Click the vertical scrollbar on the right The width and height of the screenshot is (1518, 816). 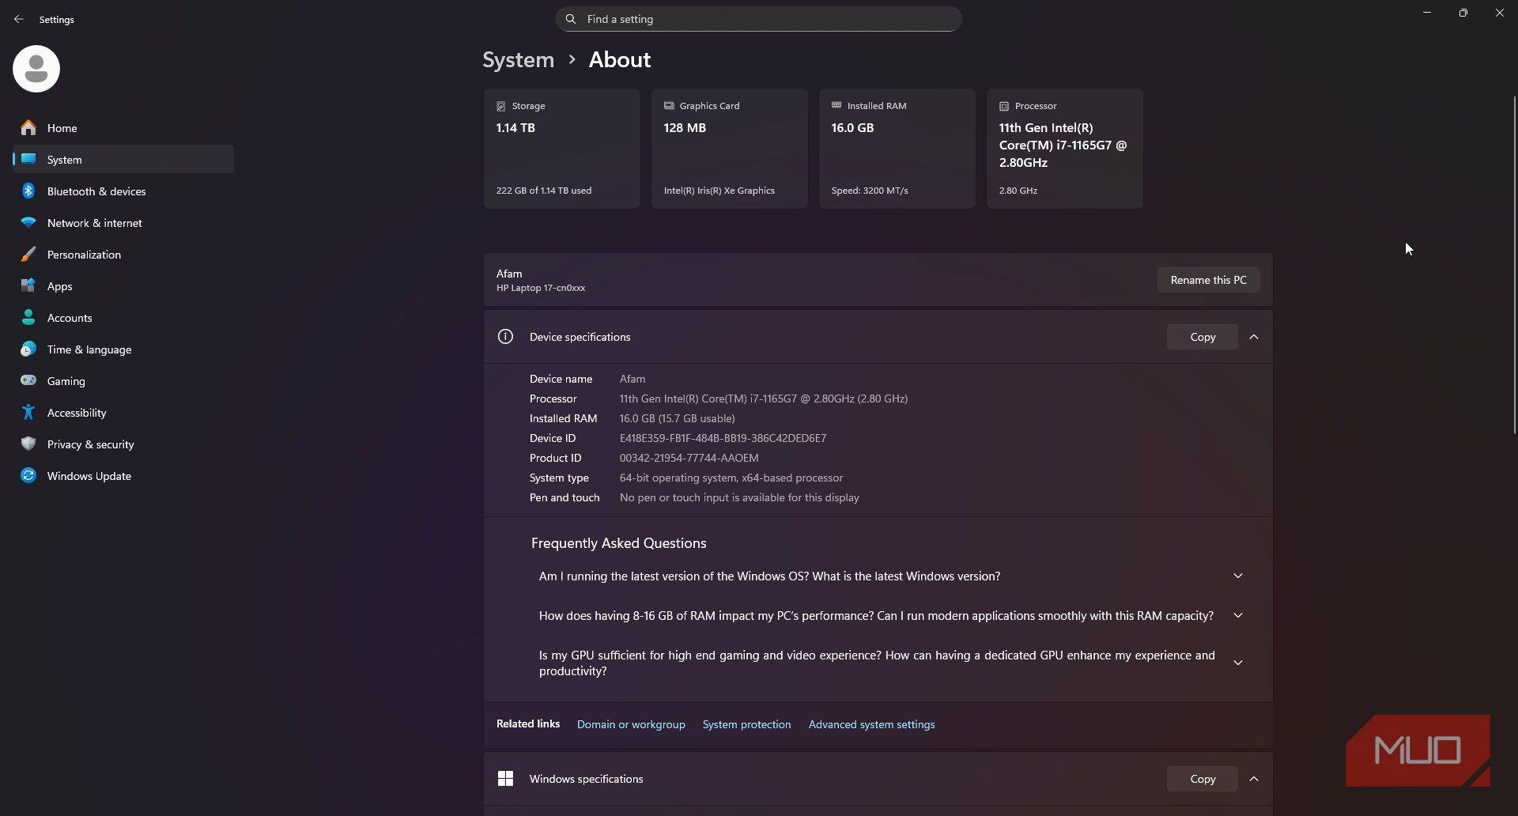pos(1514,265)
